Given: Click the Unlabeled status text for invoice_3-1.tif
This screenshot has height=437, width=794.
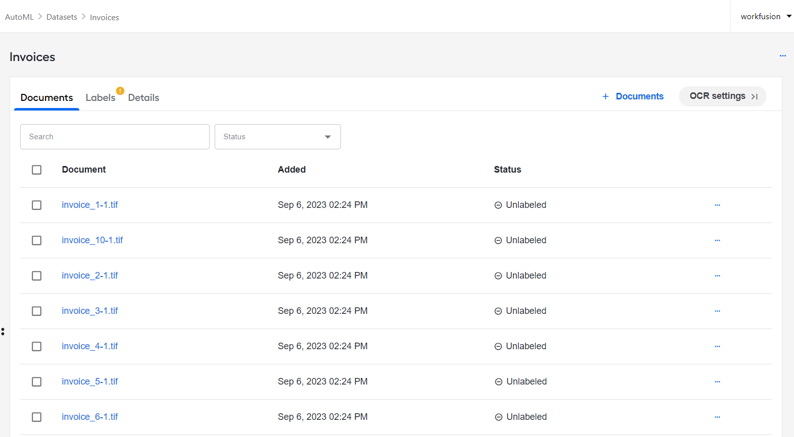Looking at the screenshot, I should [526, 311].
